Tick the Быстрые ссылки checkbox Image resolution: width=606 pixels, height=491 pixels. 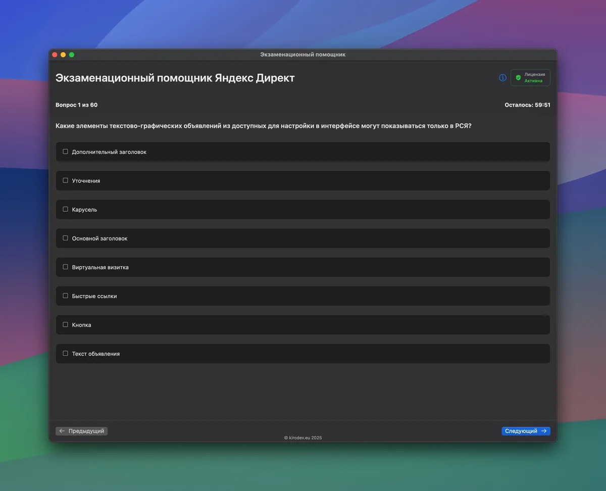tap(65, 296)
